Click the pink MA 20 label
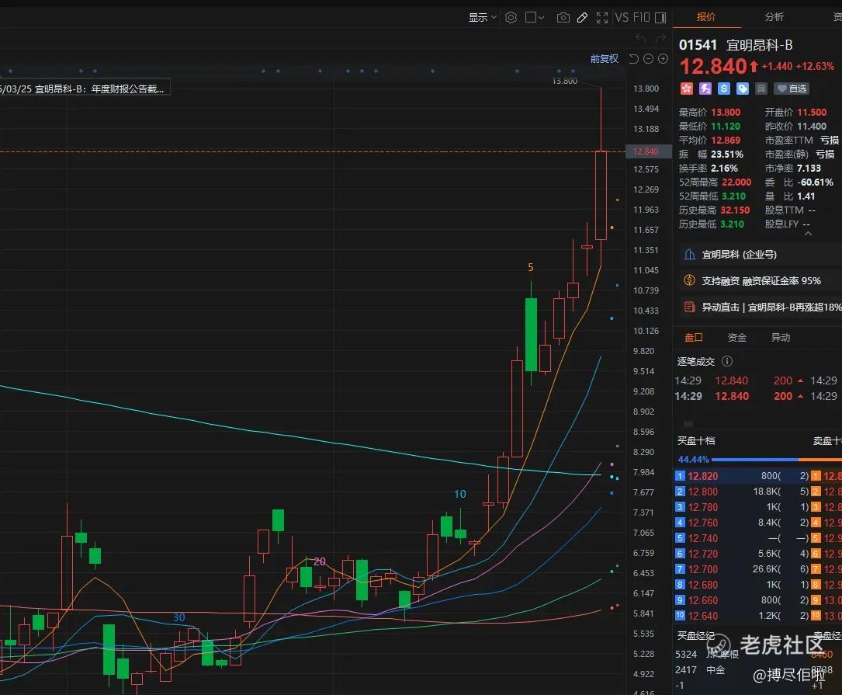The width and height of the screenshot is (842, 695). pyautogui.click(x=320, y=561)
